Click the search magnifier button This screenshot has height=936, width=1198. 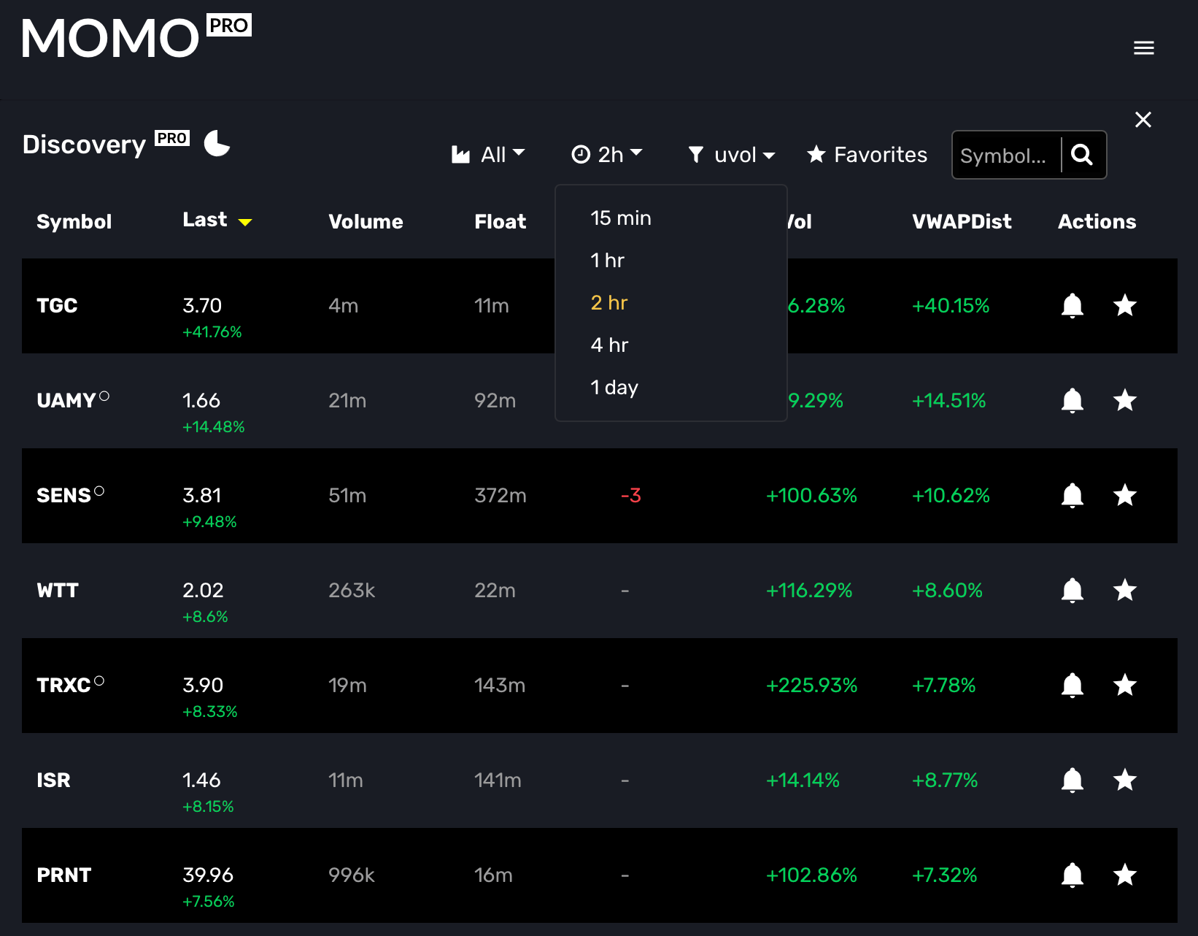1082,155
